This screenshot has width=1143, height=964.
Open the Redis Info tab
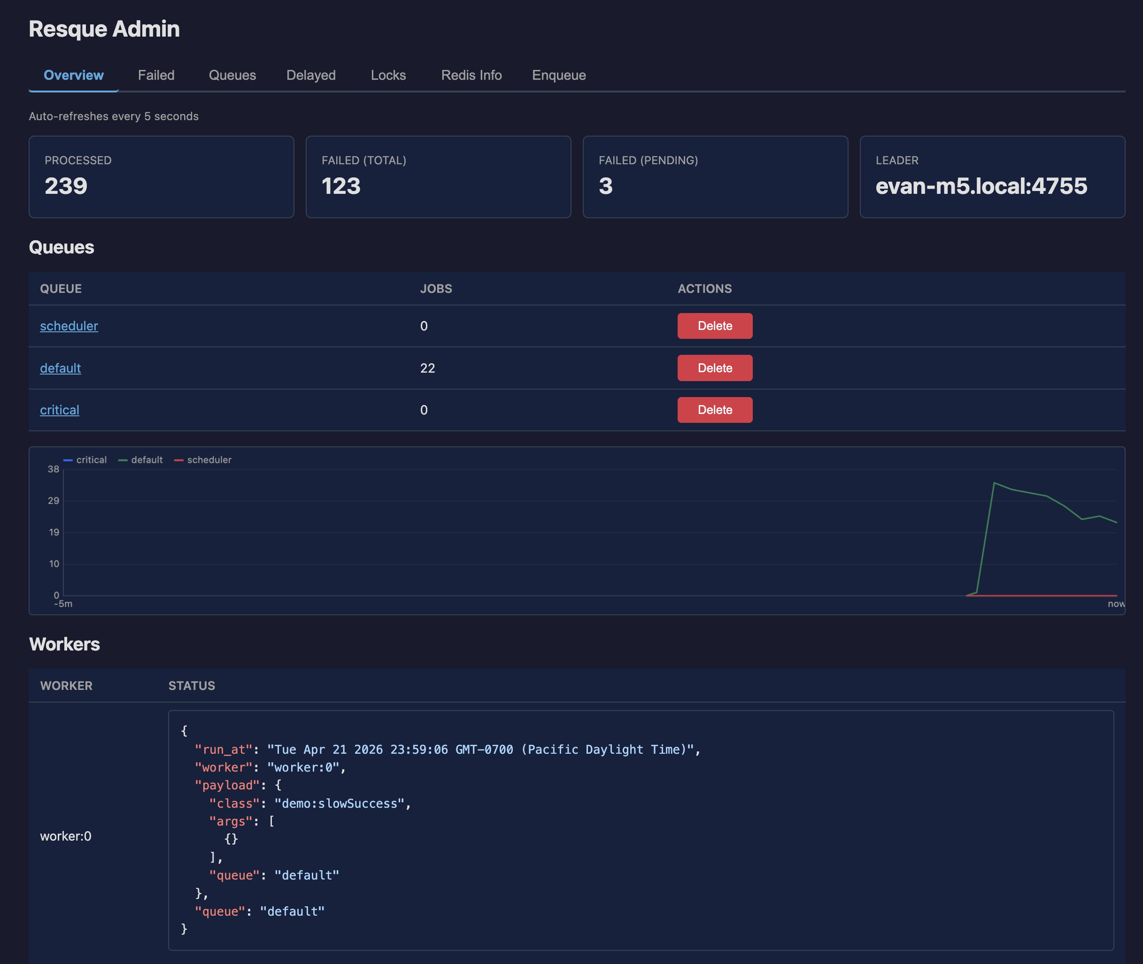[471, 76]
